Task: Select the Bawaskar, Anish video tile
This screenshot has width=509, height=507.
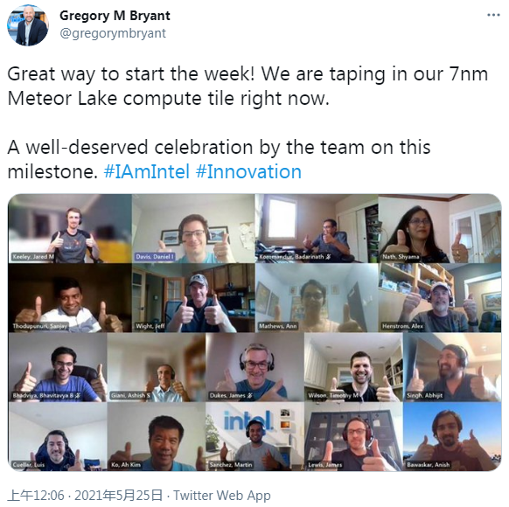Action: (x=452, y=436)
